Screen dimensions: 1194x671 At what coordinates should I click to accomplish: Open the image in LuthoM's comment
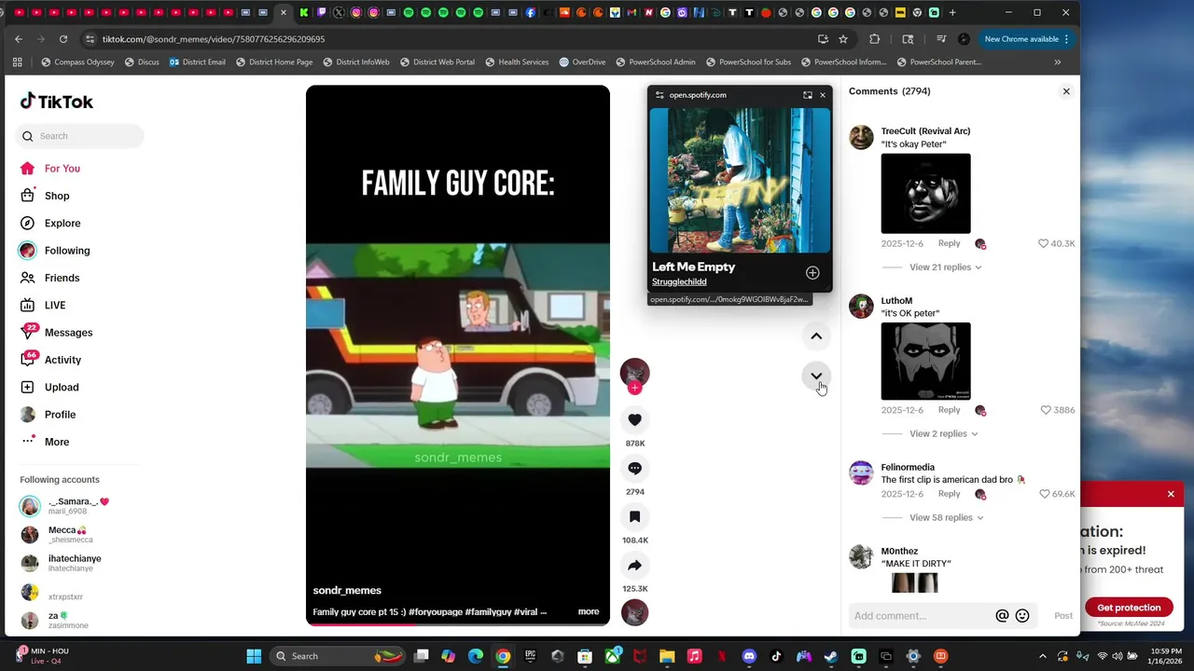click(925, 362)
